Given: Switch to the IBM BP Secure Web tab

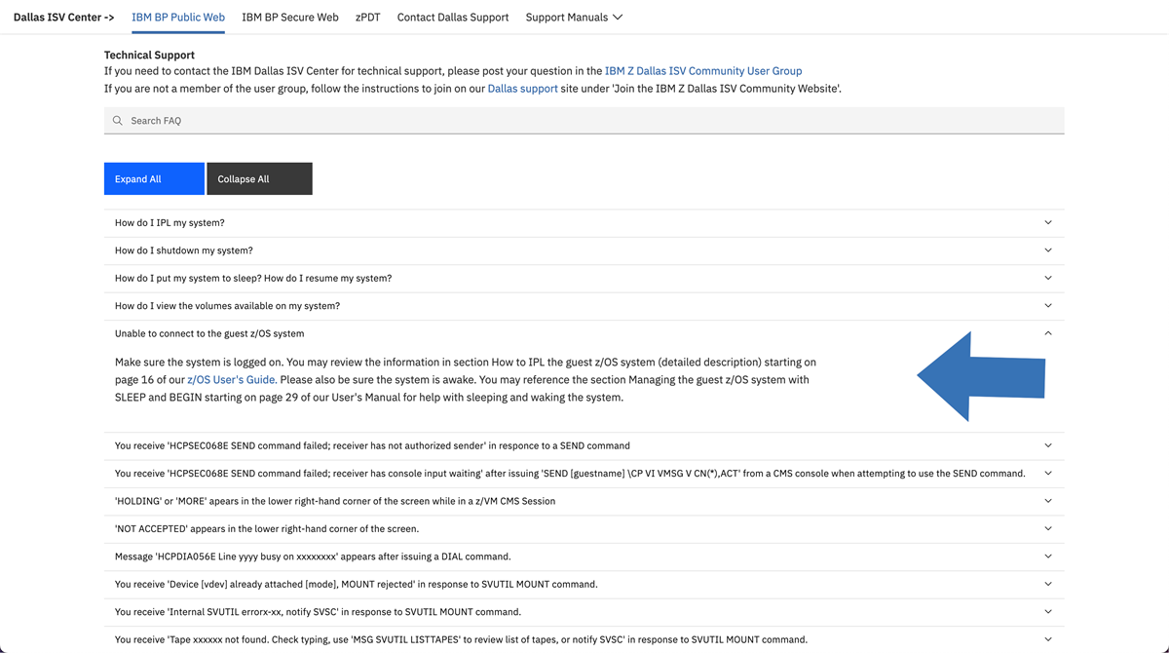Looking at the screenshot, I should [290, 18].
